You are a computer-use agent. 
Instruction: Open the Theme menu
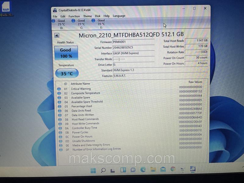tap(87, 16)
